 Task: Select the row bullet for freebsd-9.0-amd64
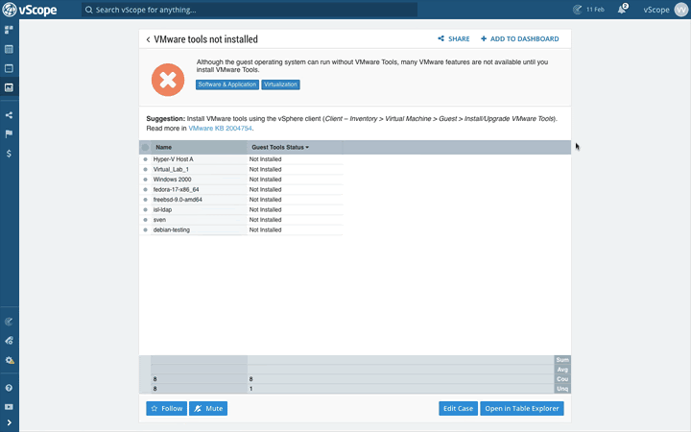[x=146, y=200]
